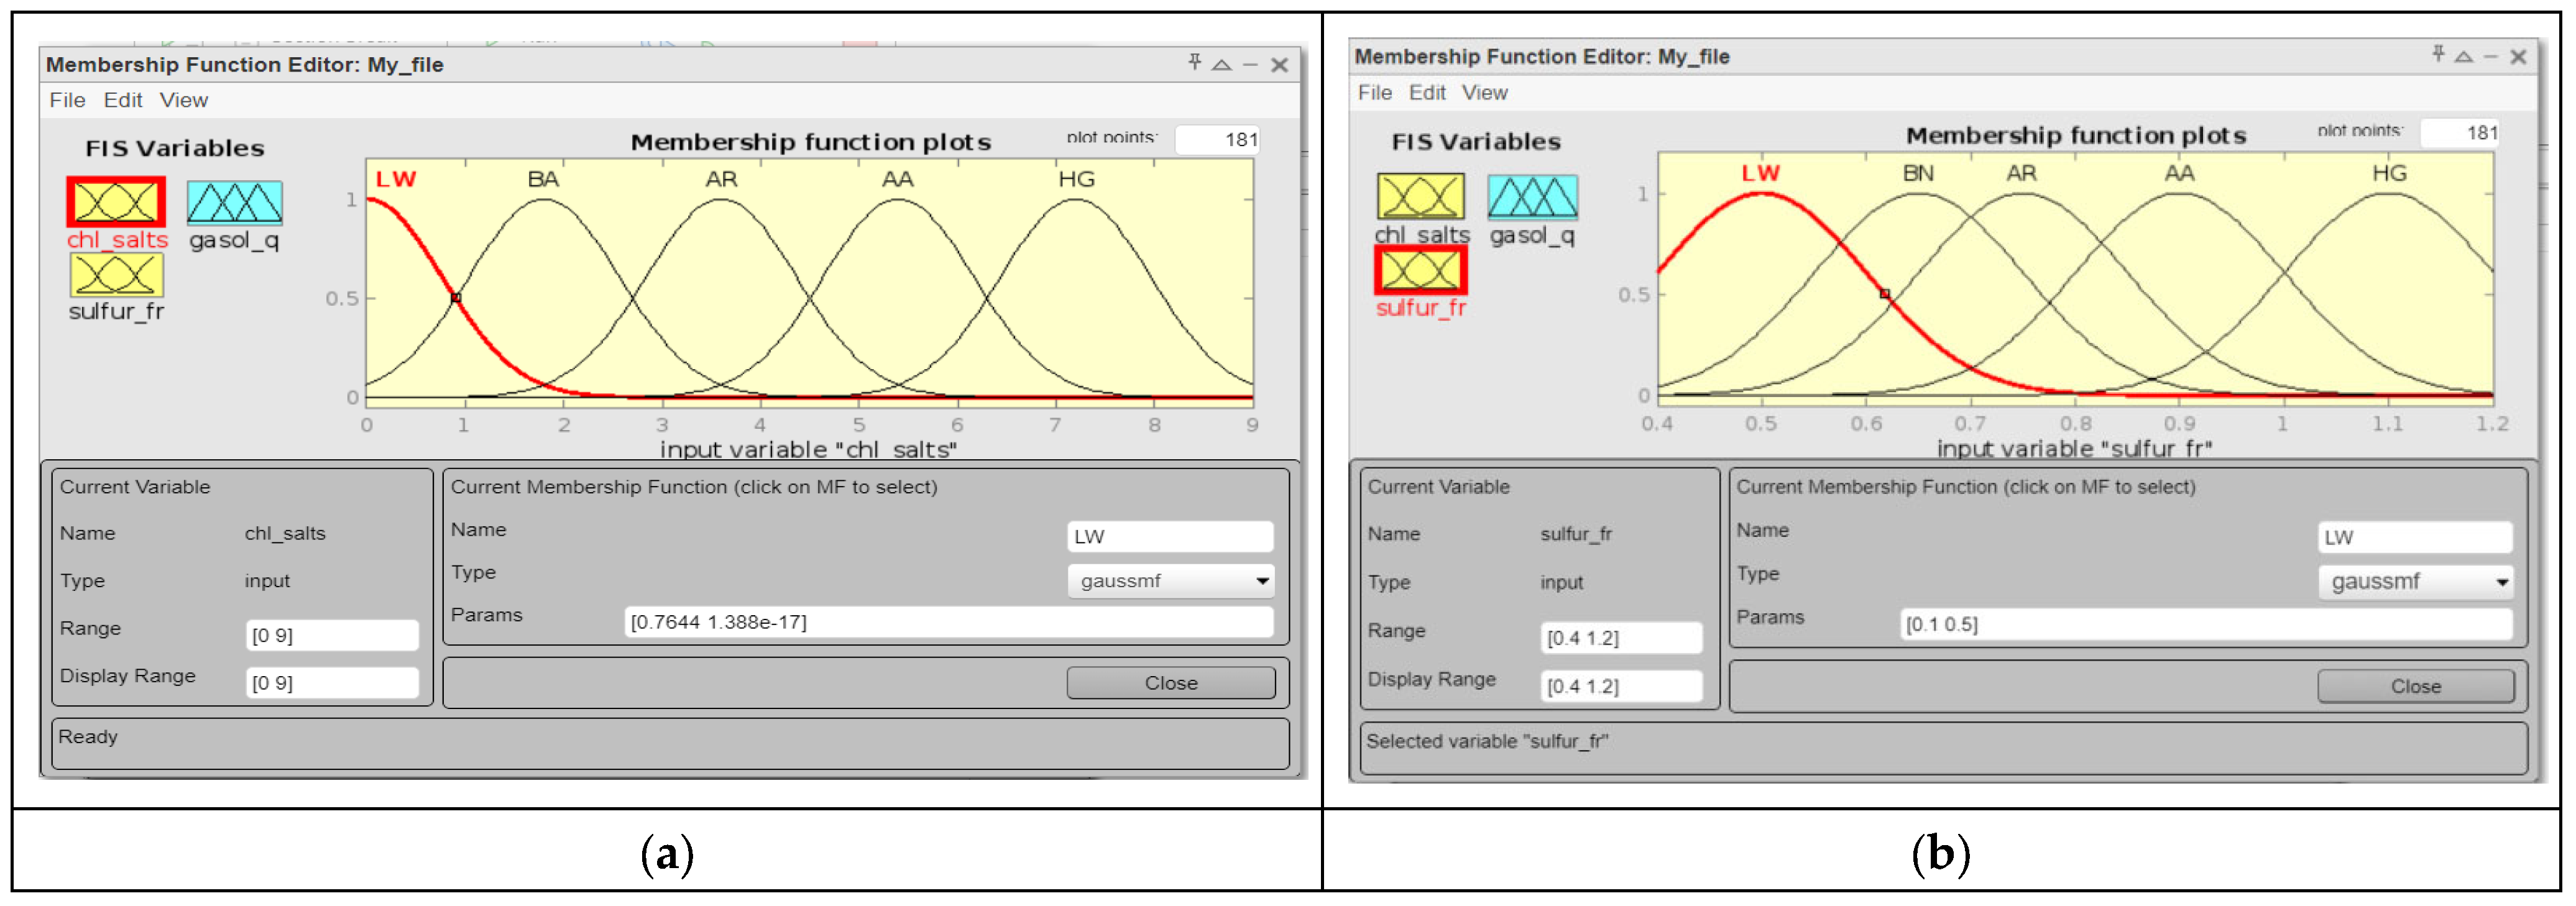This screenshot has width=2576, height=906.
Task: Open View menu in left window
Action: tap(183, 100)
